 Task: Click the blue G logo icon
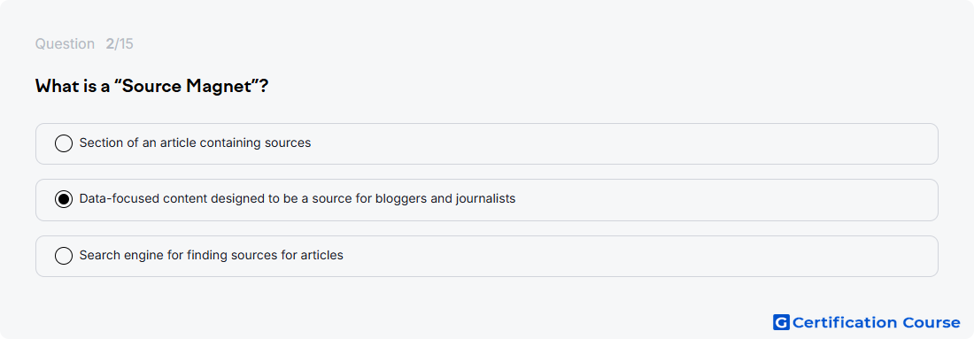coord(781,322)
